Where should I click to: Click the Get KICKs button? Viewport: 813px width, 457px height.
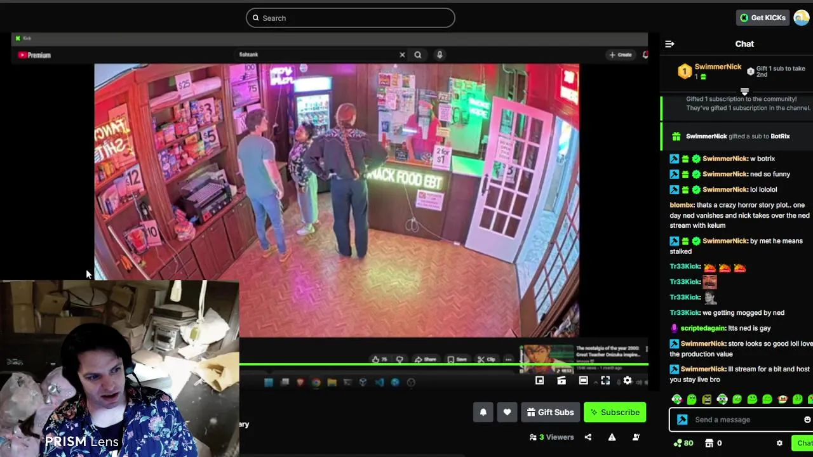[x=762, y=18]
